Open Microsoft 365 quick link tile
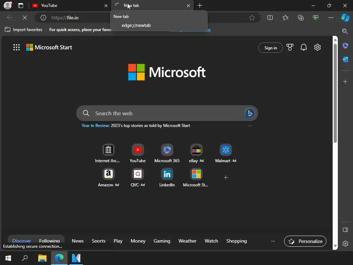The image size is (353, 265). (167, 153)
